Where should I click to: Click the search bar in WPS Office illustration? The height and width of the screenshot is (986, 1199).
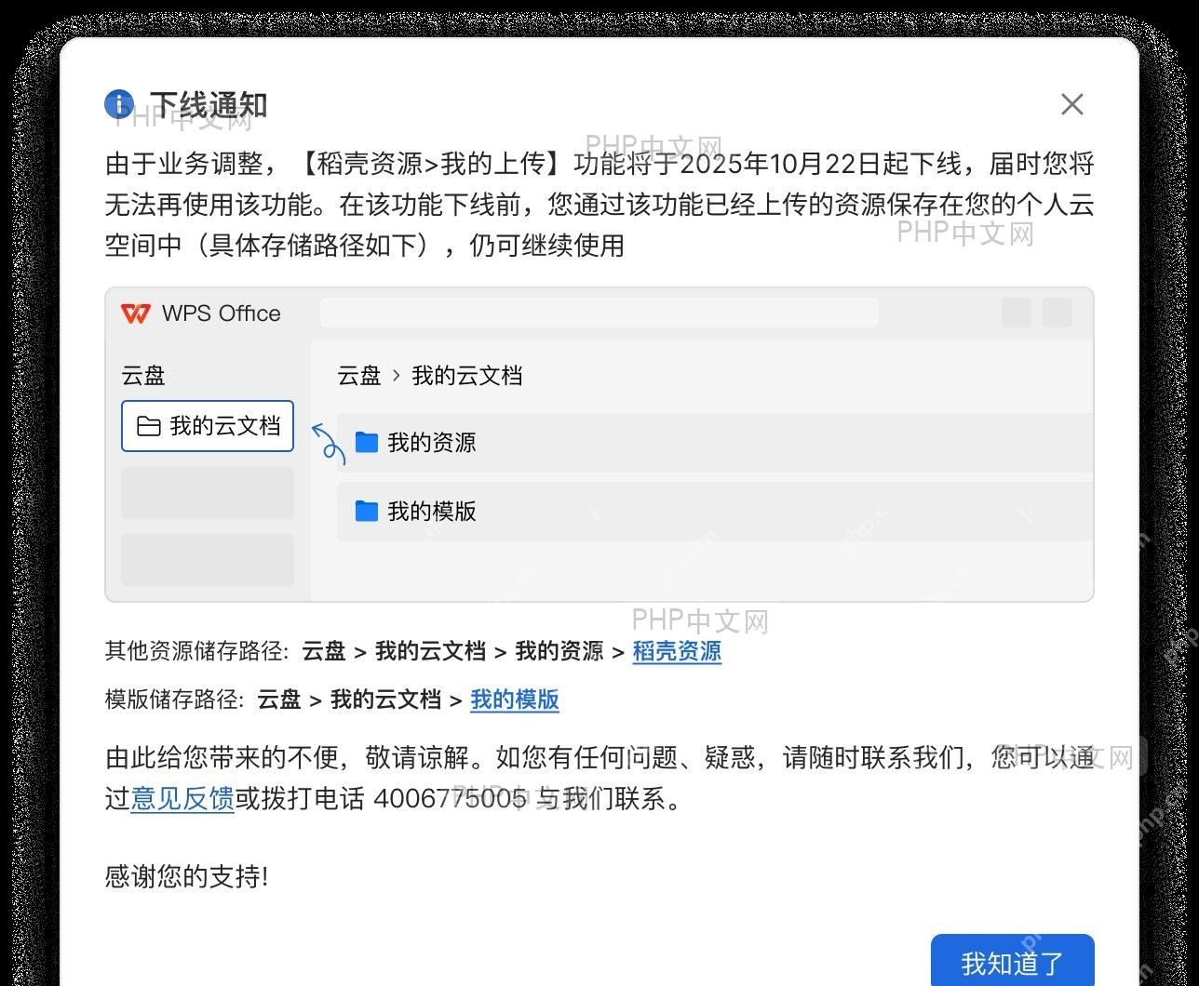(599, 313)
